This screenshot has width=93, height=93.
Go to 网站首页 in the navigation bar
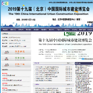[x=5, y=30]
